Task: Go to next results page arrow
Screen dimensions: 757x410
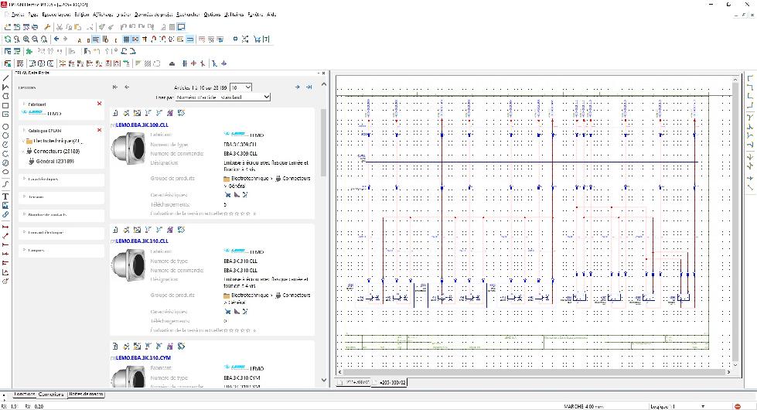Action: pyautogui.click(x=297, y=87)
